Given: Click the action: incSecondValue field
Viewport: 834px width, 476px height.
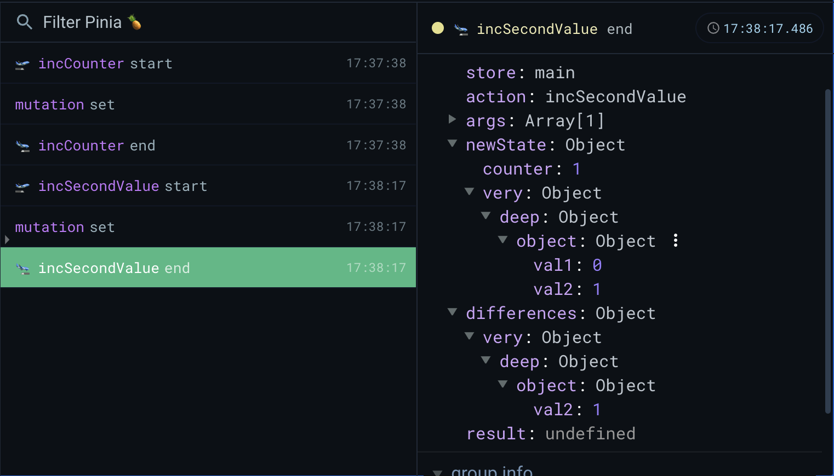Looking at the screenshot, I should (x=576, y=97).
